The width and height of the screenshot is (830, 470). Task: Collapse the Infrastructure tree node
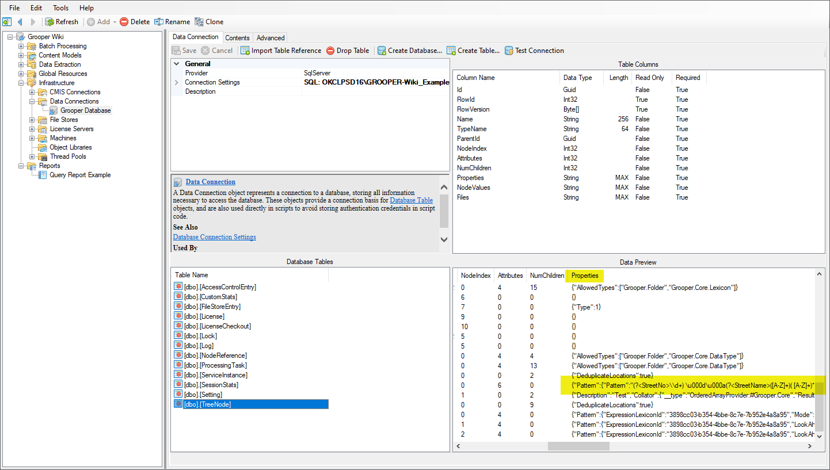tap(21, 83)
